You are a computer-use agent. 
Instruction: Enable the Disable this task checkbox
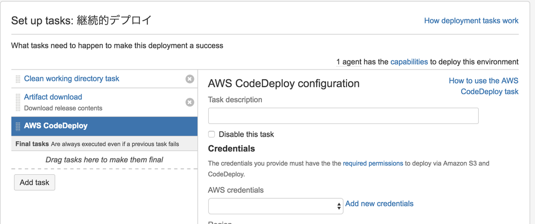pyautogui.click(x=212, y=135)
